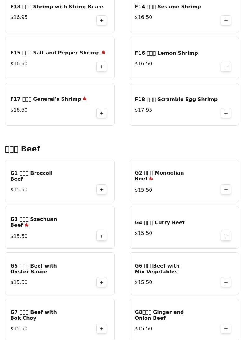Open F18 Scramble Egg Shrimp item name
This screenshot has height=340, width=244.
point(176,100)
